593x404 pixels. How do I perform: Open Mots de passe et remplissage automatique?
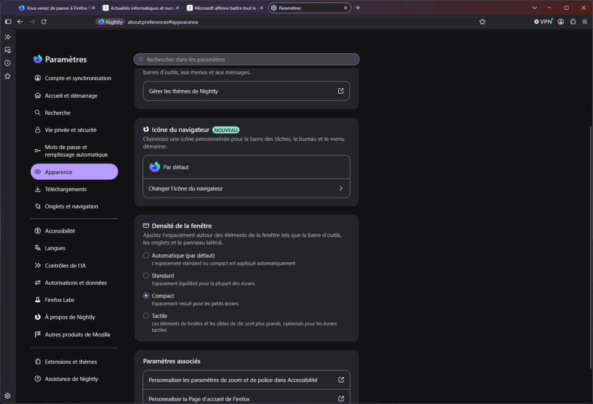[74, 151]
